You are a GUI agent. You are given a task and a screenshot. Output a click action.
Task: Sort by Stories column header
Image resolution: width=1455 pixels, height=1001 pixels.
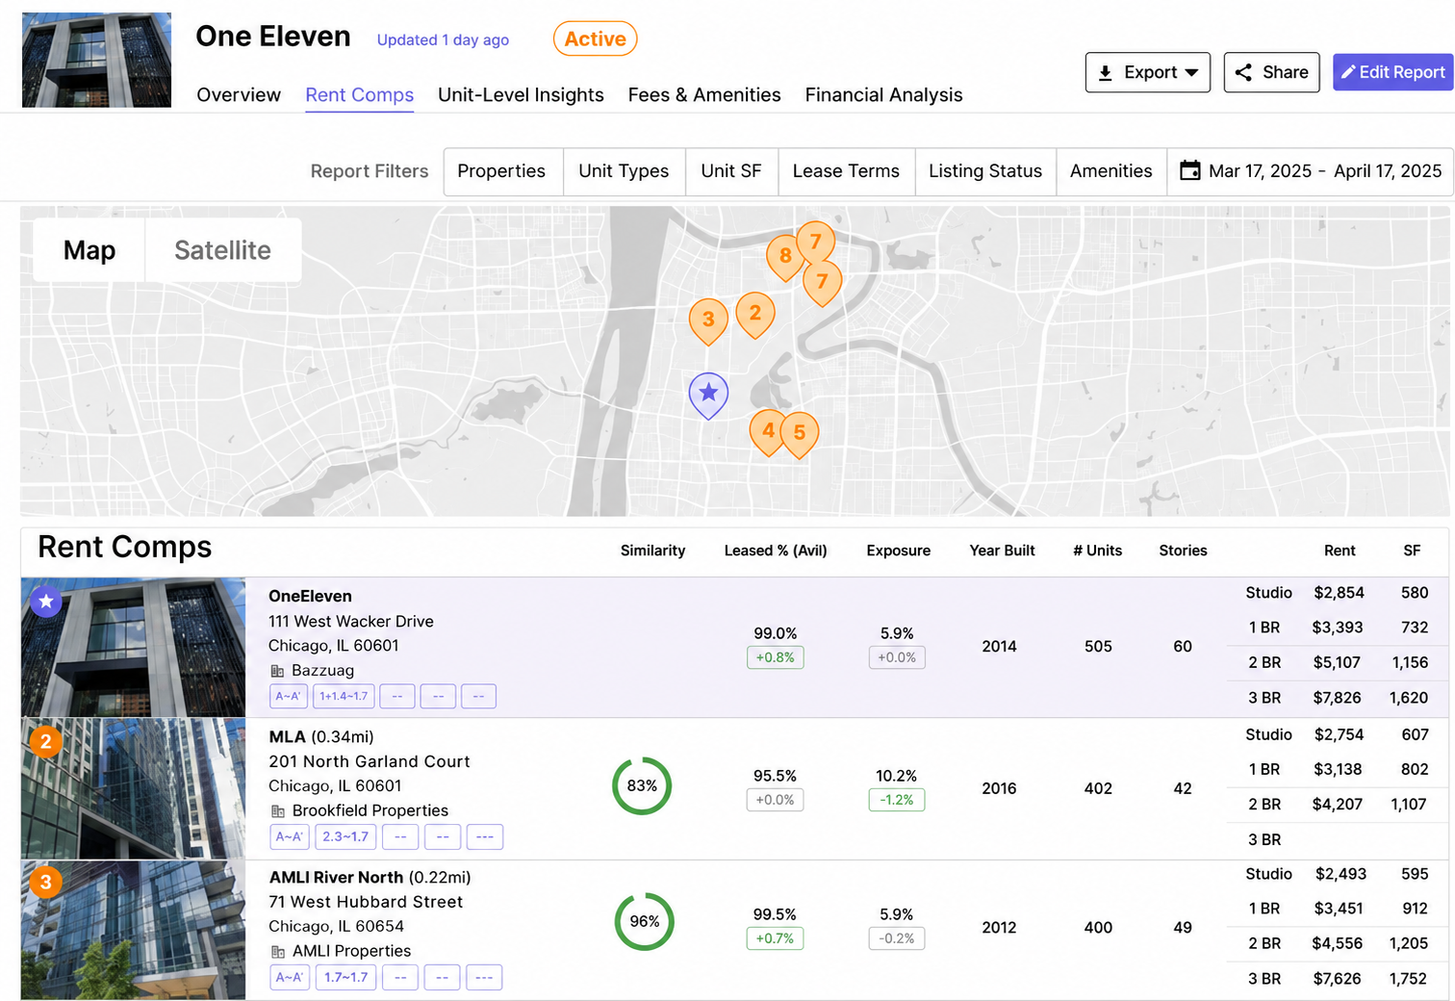pyautogui.click(x=1183, y=551)
